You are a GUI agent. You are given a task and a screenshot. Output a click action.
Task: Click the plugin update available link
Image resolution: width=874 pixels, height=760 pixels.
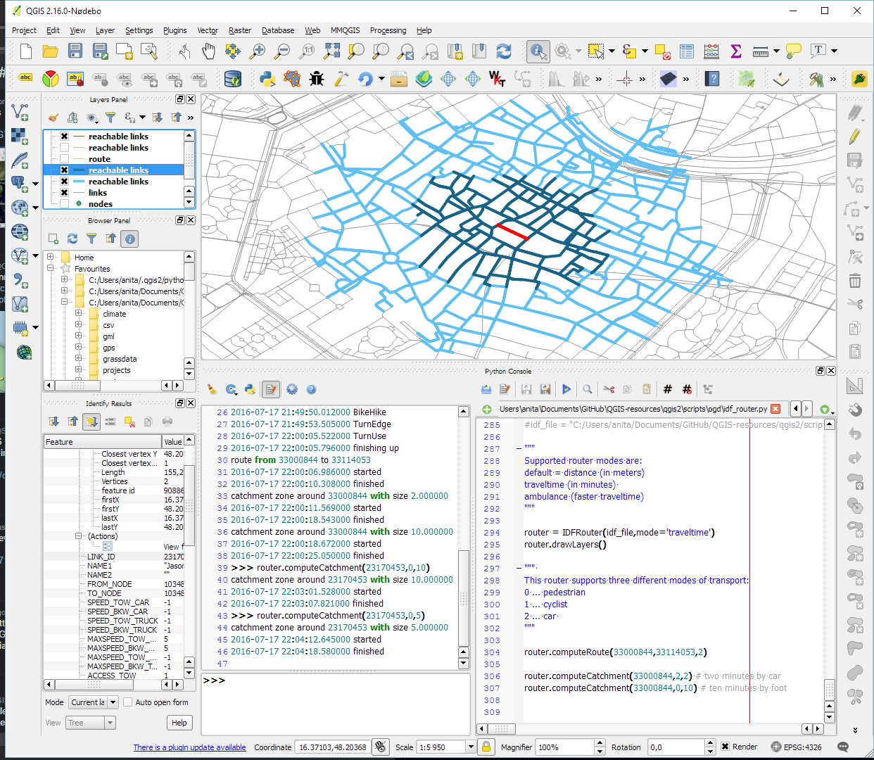click(189, 747)
